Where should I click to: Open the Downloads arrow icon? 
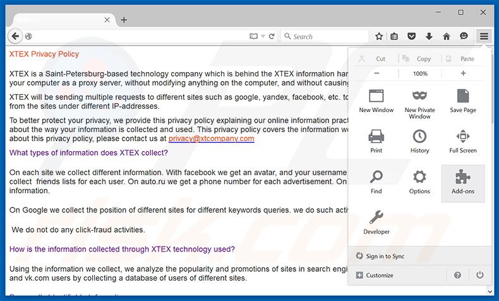[429, 36]
